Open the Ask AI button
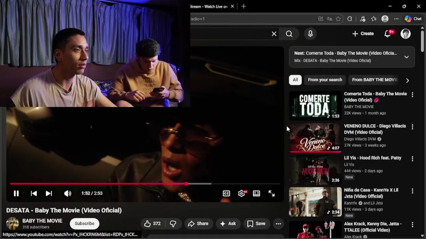This screenshot has height=239, width=426. pos(228,224)
